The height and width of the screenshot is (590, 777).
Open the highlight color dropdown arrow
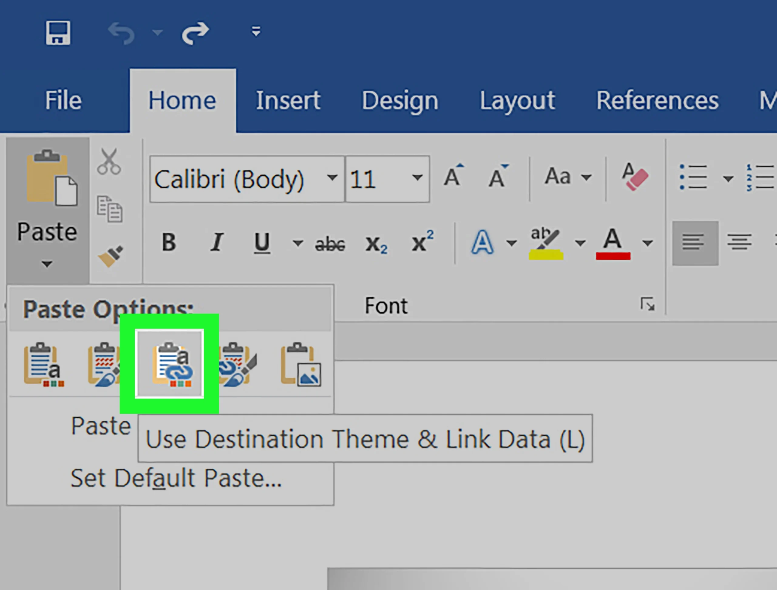pyautogui.click(x=580, y=243)
